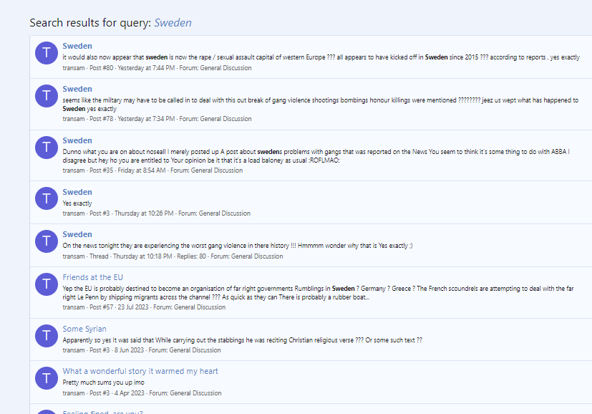Open Sweden result for Post #3 'Yes exactly'
This screenshot has width=592, height=414.
tap(77, 192)
